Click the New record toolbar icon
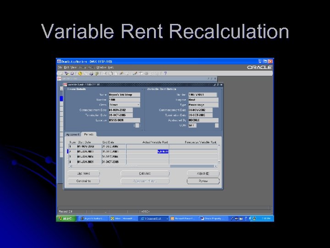330x248 pixels. coord(62,73)
